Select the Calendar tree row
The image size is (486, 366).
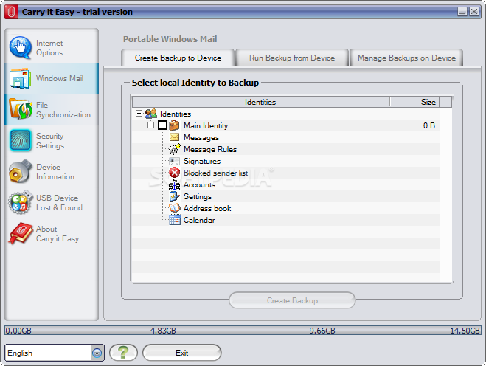click(285, 220)
